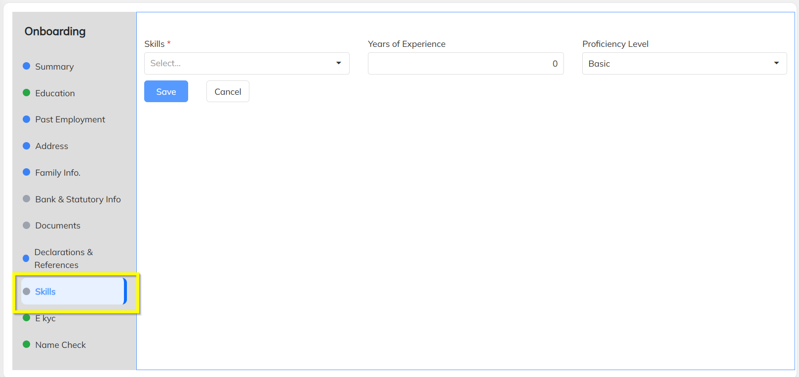Save the skill entry
The height and width of the screenshot is (377, 799).
click(x=166, y=92)
